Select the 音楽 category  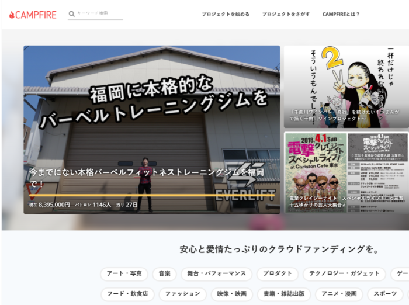click(164, 273)
